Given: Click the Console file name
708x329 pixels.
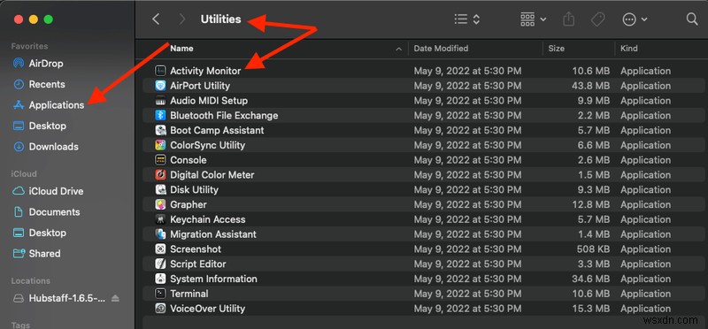Looking at the screenshot, I should pyautogui.click(x=189, y=160).
